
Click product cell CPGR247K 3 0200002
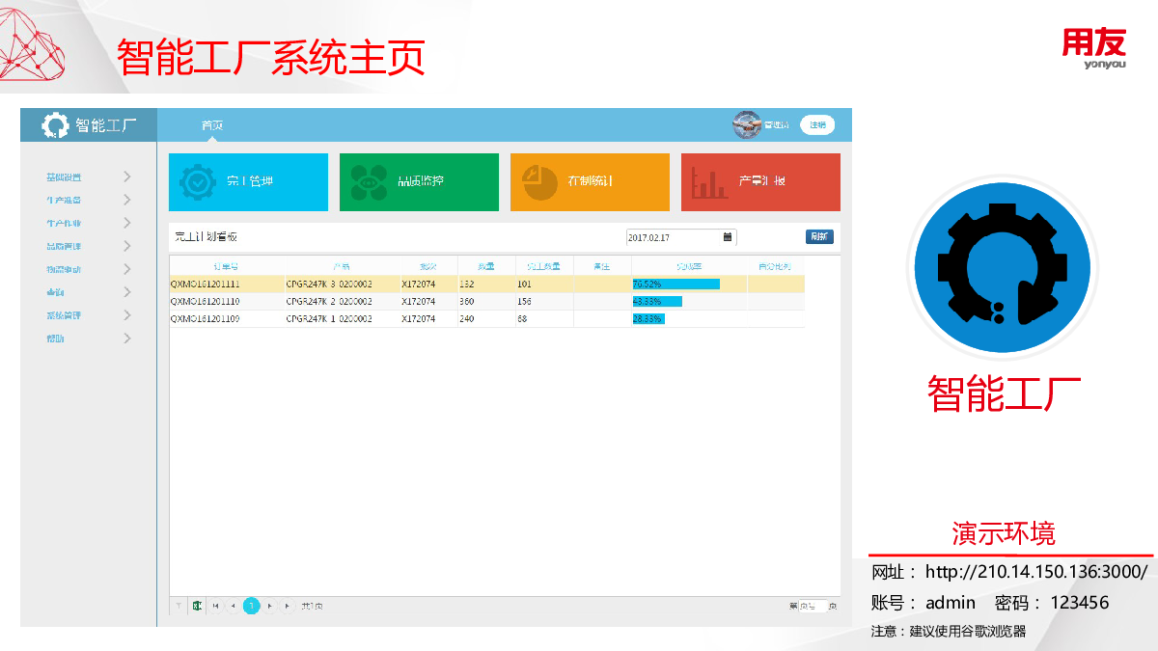pos(329,285)
